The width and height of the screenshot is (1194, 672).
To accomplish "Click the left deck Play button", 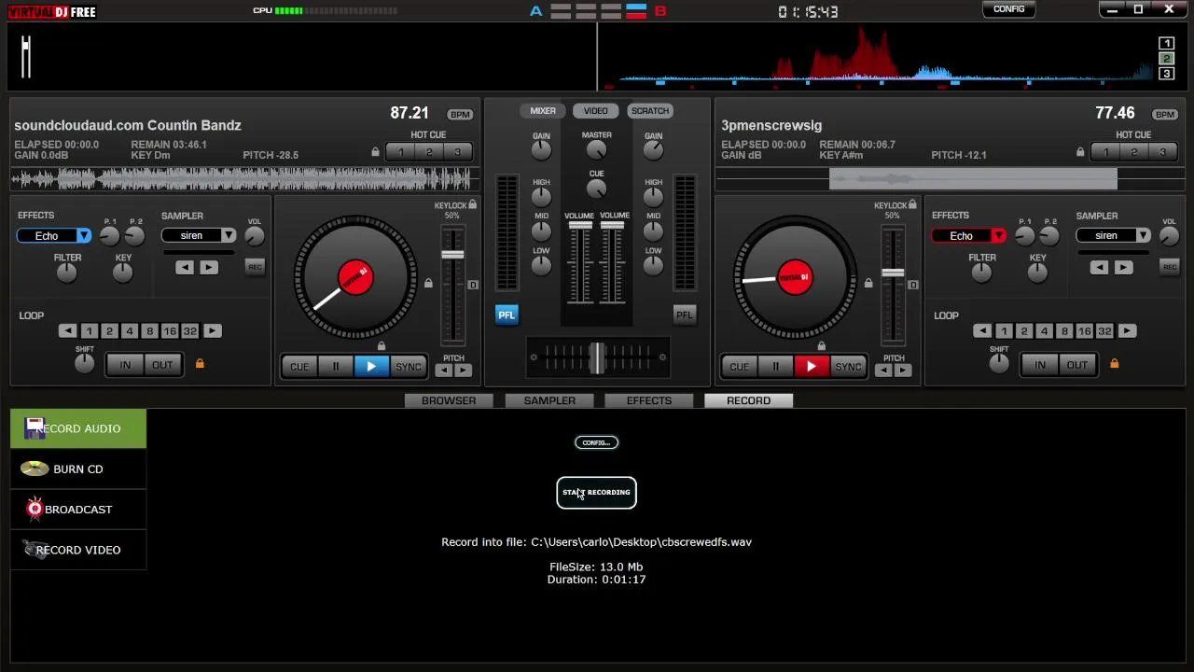I will [371, 367].
